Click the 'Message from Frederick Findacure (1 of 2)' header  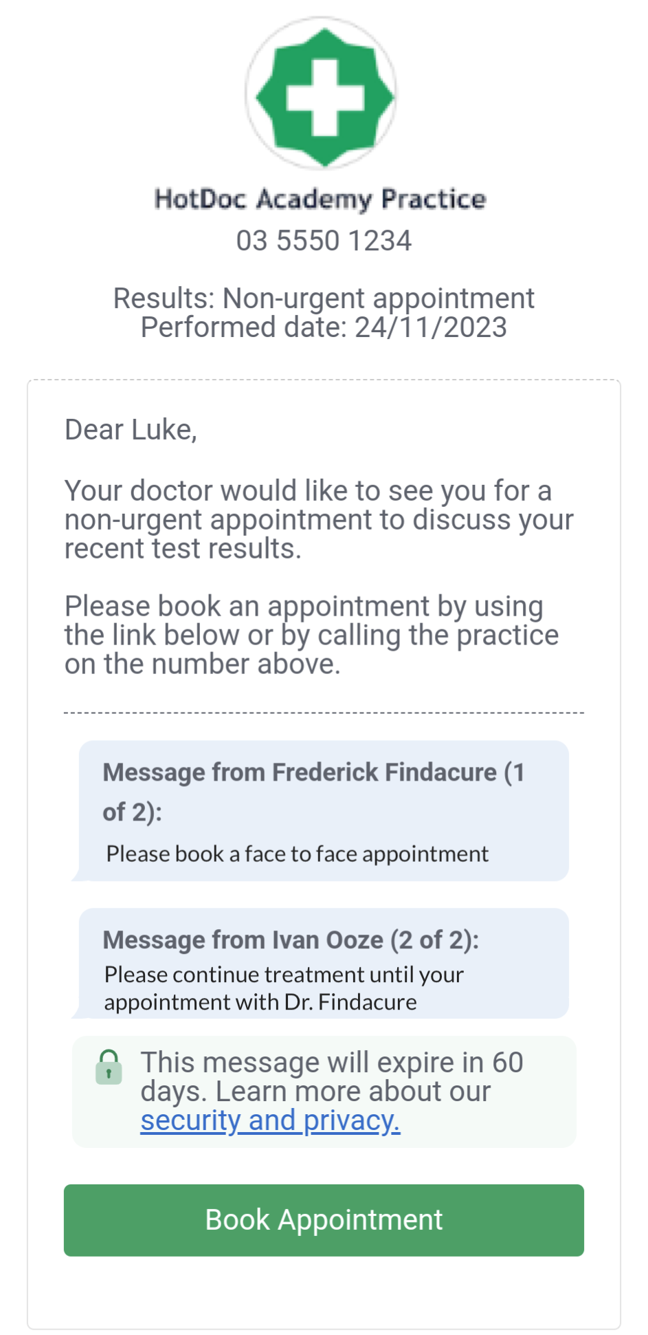coord(314,792)
